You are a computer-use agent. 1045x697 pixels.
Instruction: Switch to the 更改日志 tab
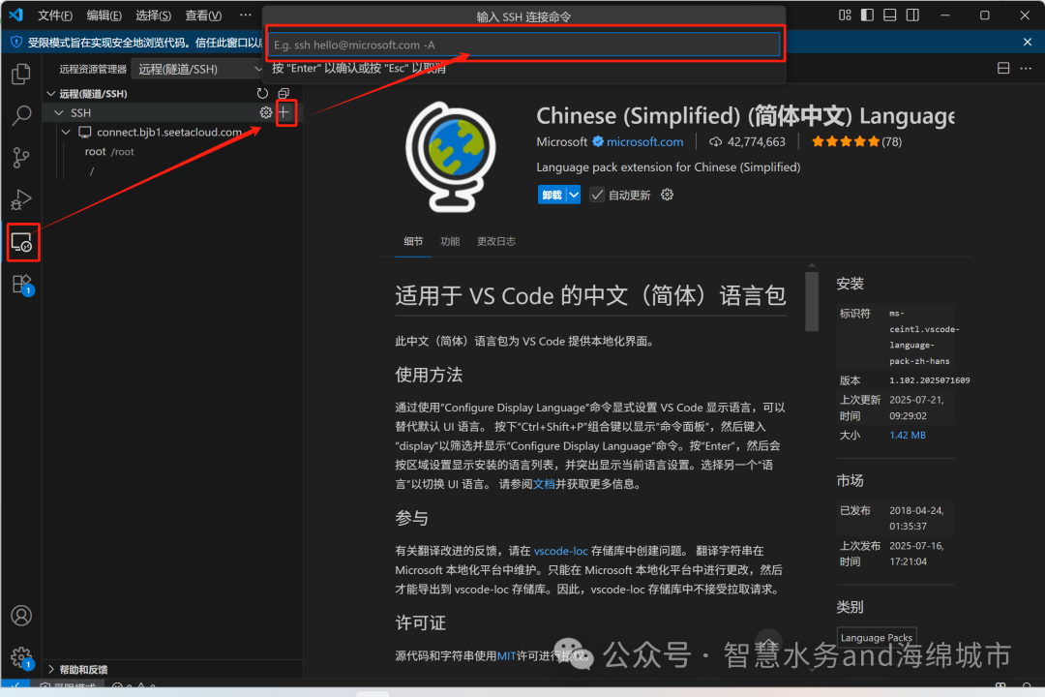[495, 241]
